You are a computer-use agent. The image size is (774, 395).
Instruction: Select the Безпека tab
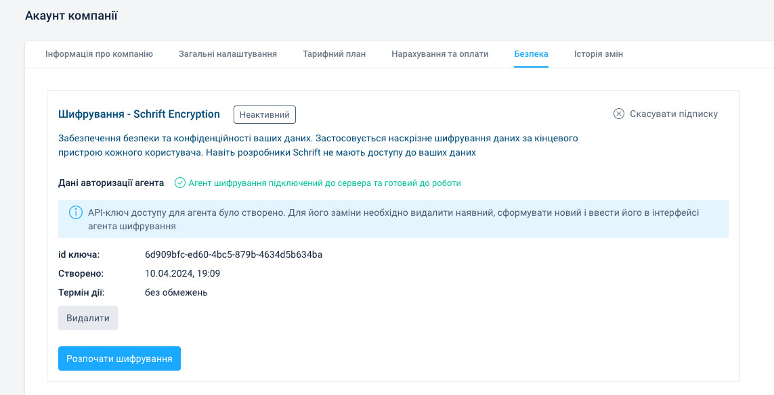tap(531, 54)
